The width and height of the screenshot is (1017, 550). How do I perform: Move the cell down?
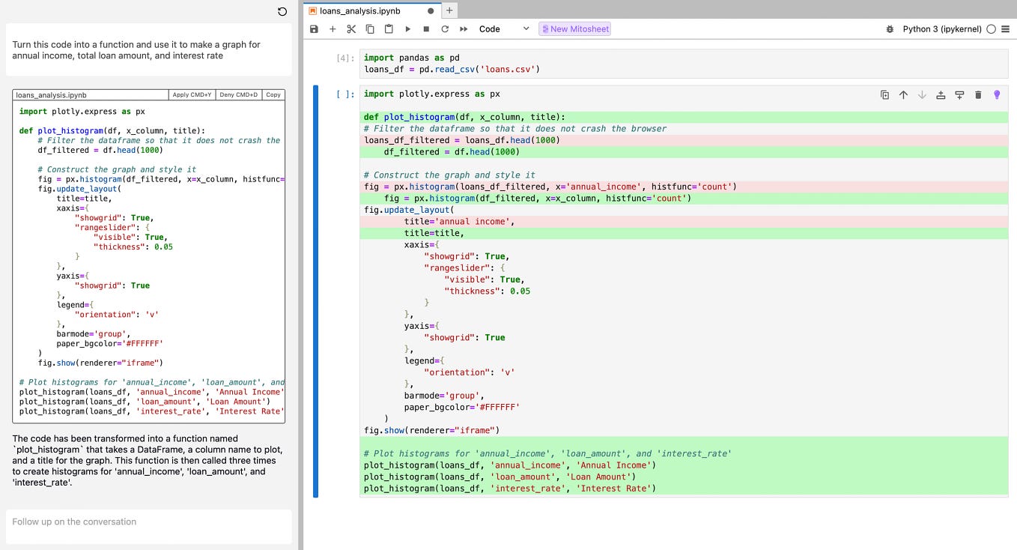coord(922,95)
